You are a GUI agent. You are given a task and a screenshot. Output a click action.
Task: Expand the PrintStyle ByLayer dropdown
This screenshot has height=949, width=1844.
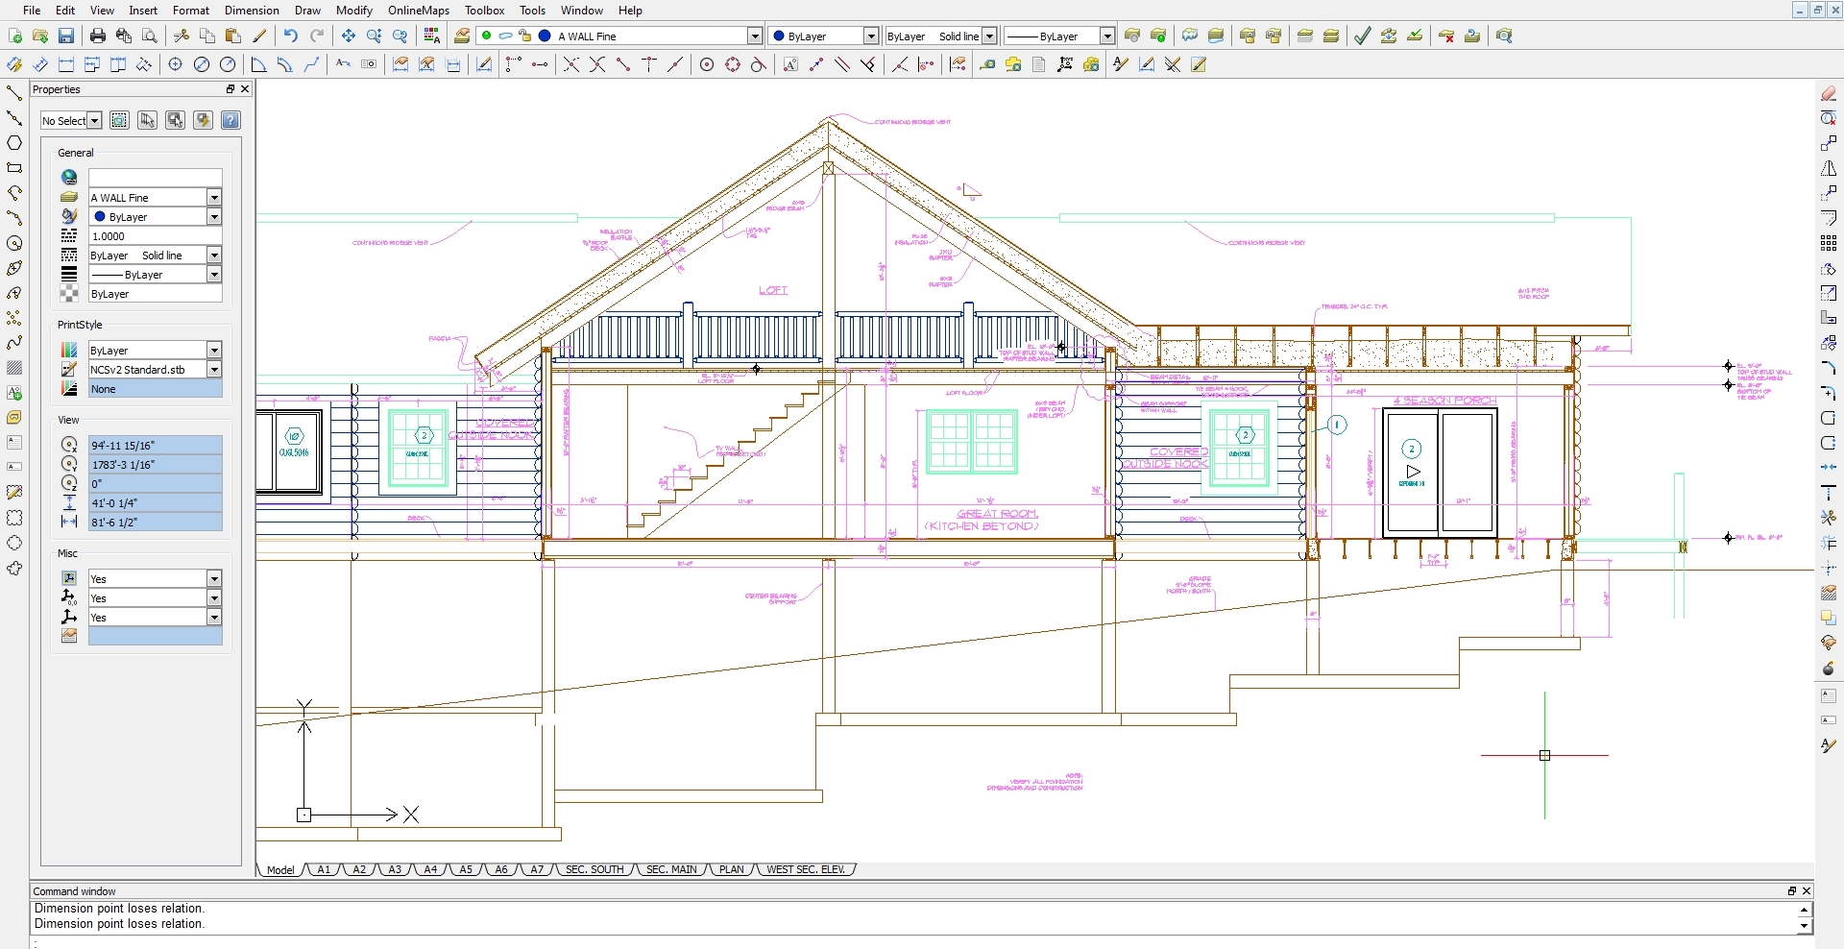click(214, 350)
